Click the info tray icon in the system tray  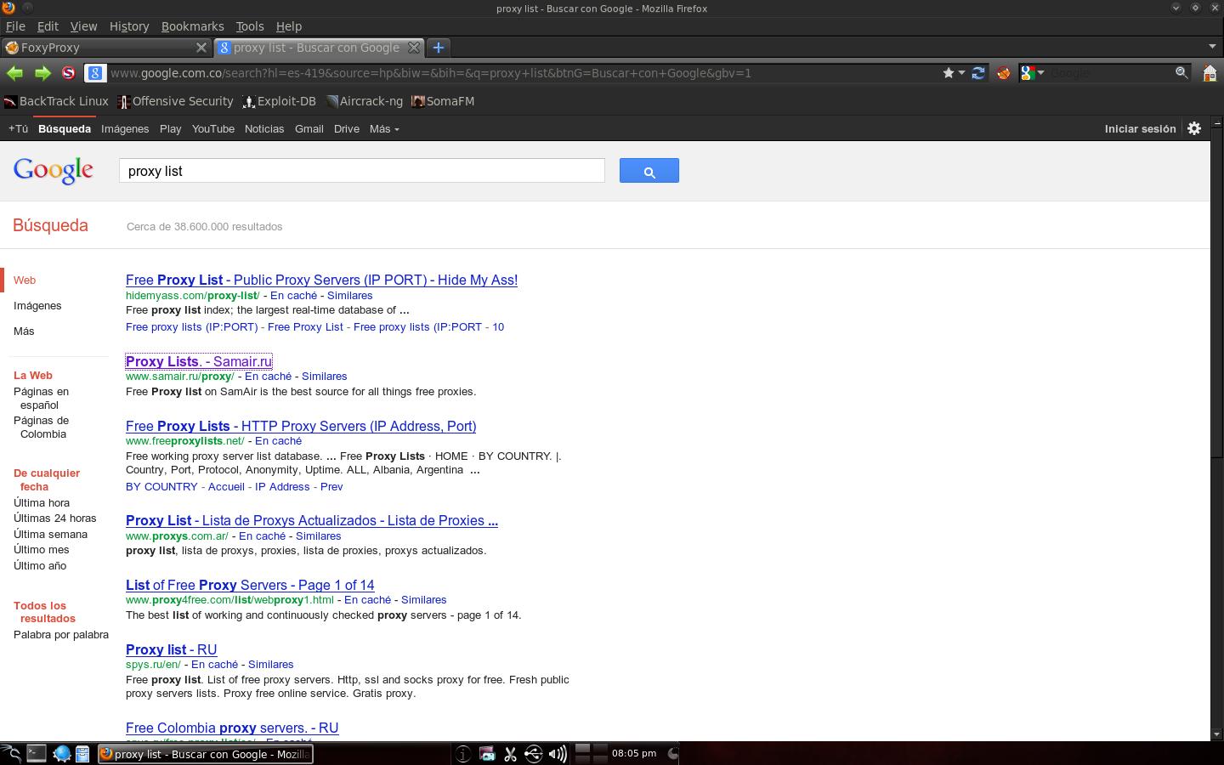pos(462,753)
